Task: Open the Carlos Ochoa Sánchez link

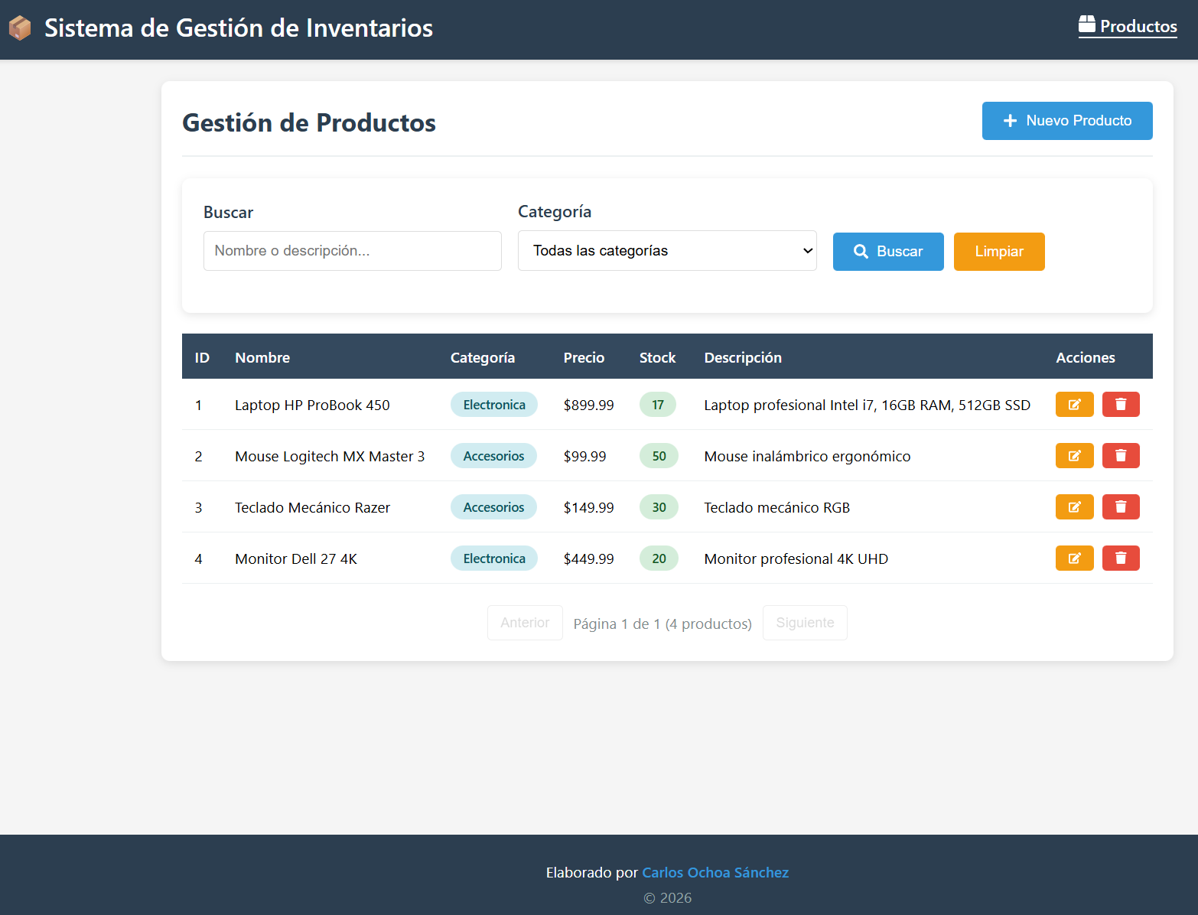Action: (x=715, y=872)
